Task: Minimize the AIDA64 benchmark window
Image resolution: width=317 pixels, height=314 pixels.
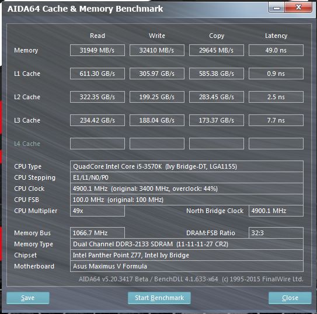Action: click(x=276, y=8)
